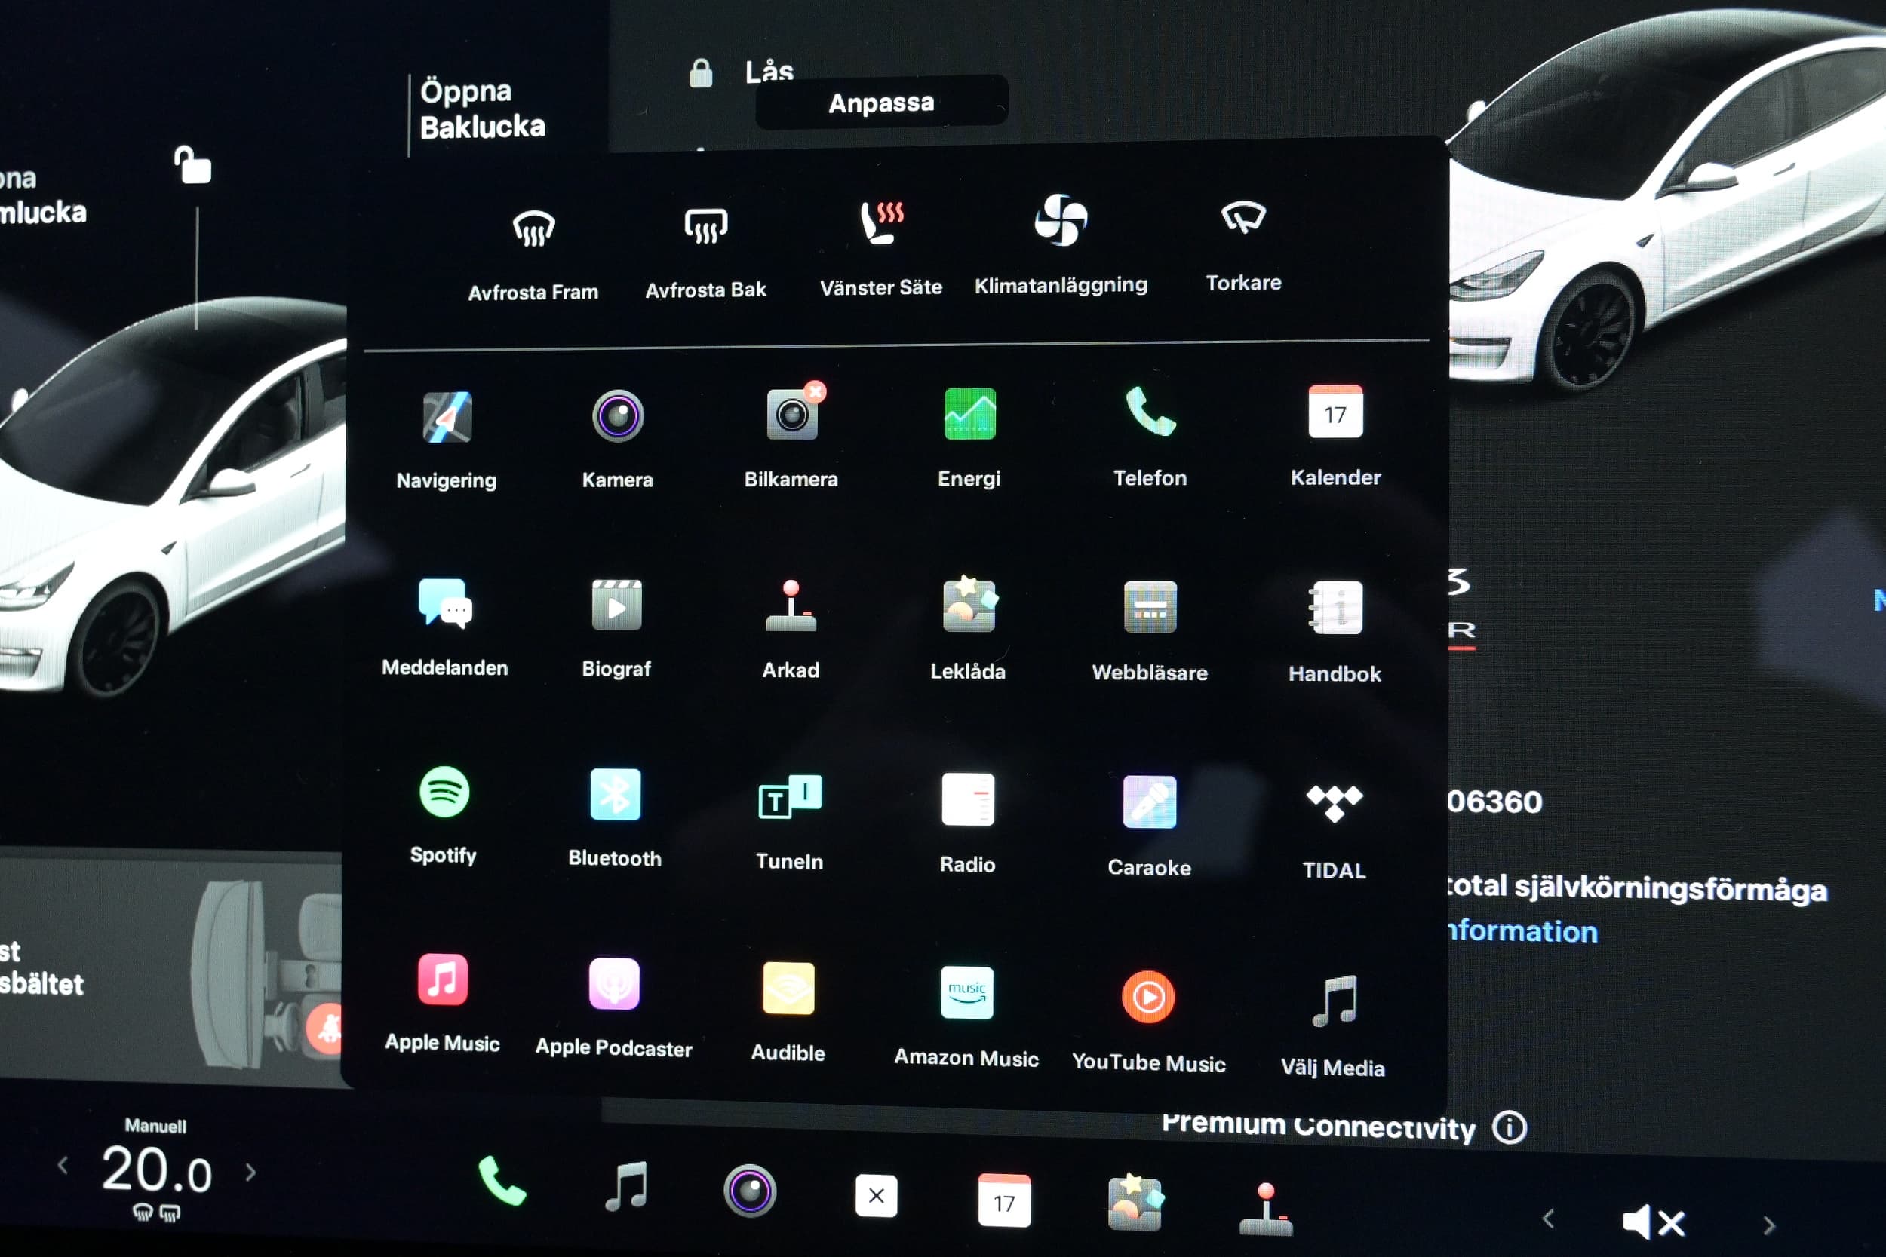Viewport: 1886px width, 1257px height.
Task: Raise volume with right chevron
Action: click(x=1769, y=1226)
